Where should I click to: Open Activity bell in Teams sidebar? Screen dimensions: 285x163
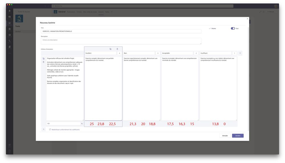tap(10, 11)
